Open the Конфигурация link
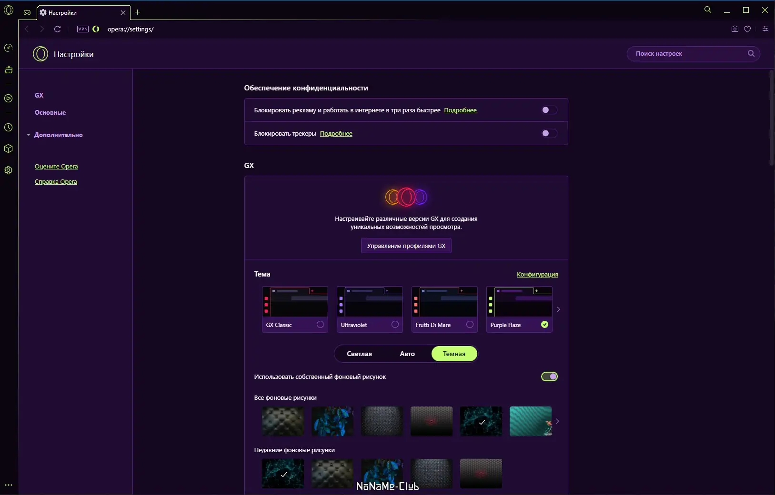775x495 pixels. point(537,275)
